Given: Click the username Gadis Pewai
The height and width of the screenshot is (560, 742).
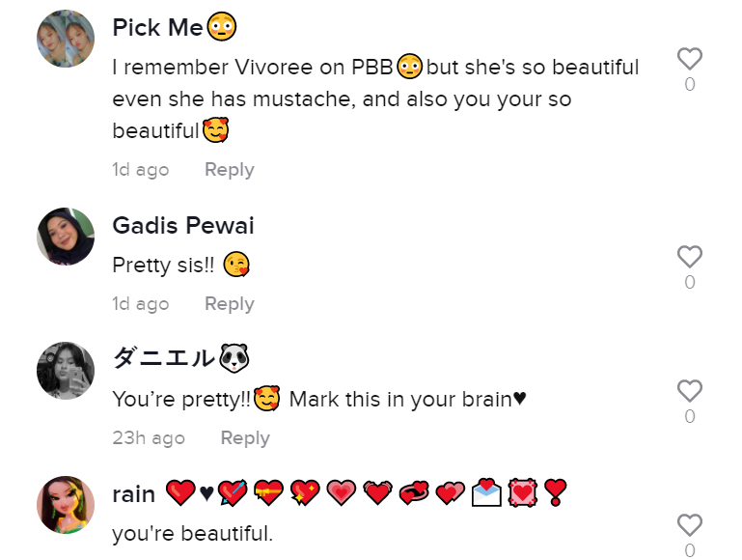Looking at the screenshot, I should (183, 226).
